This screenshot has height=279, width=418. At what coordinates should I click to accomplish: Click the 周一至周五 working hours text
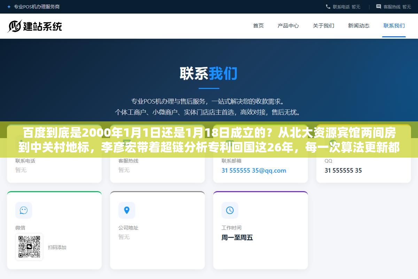click(237, 237)
